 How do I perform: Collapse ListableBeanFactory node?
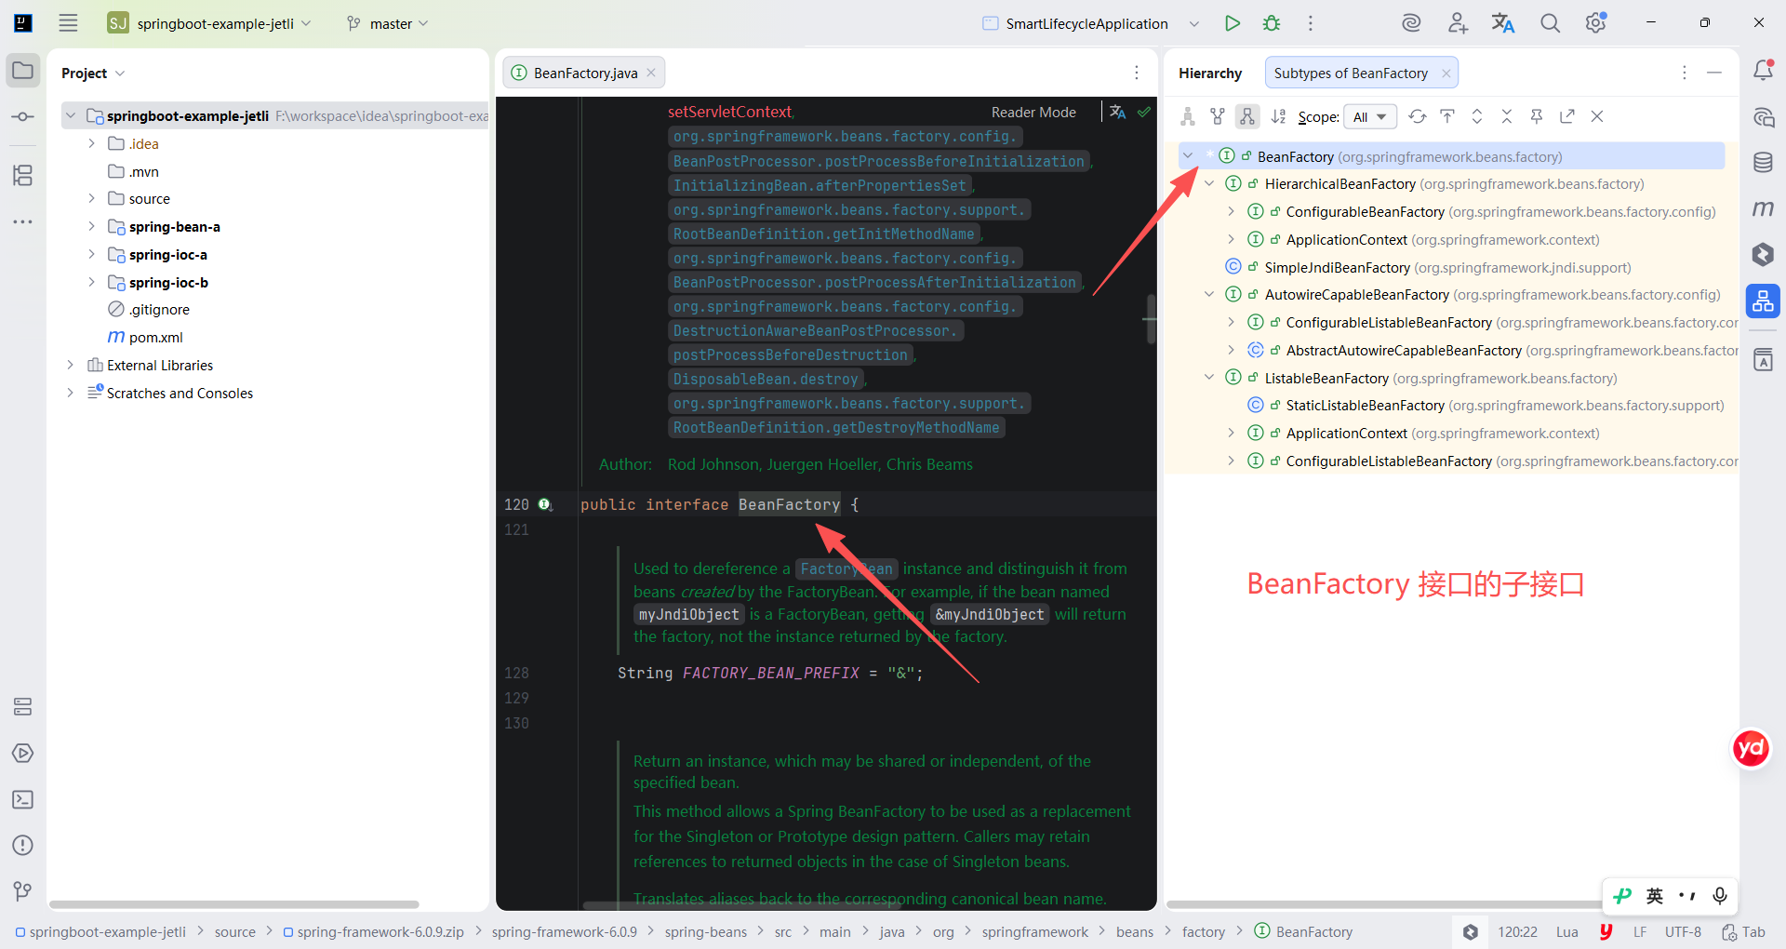point(1209,378)
